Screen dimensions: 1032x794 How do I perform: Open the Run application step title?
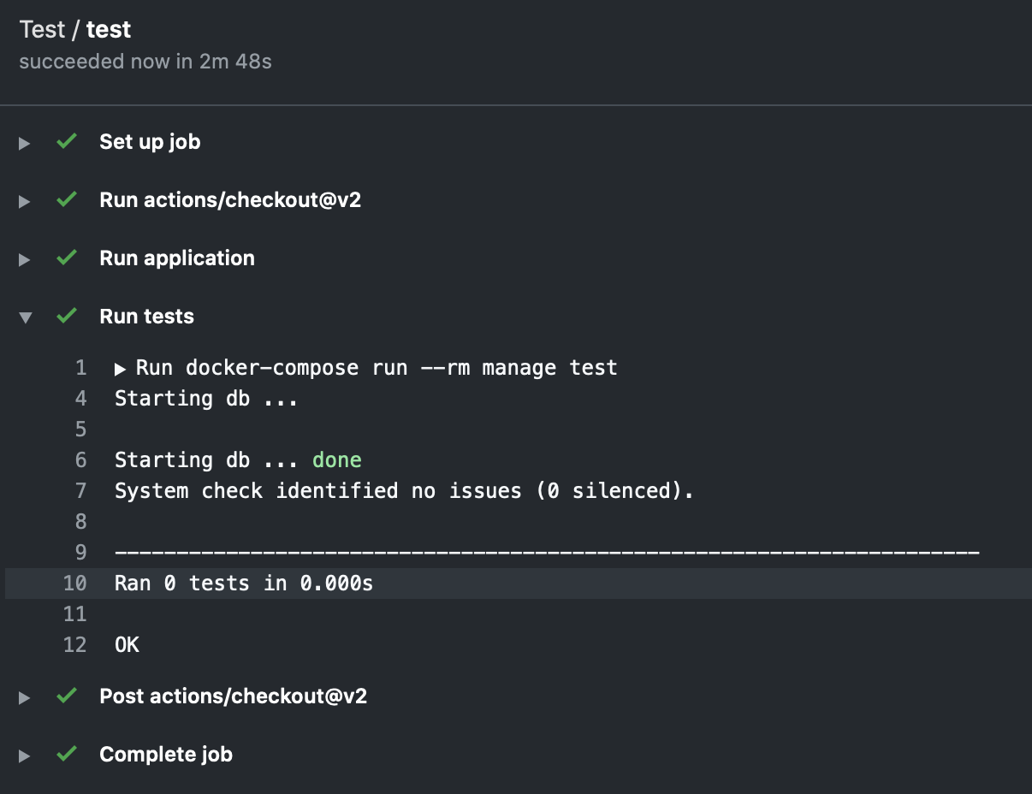(177, 258)
